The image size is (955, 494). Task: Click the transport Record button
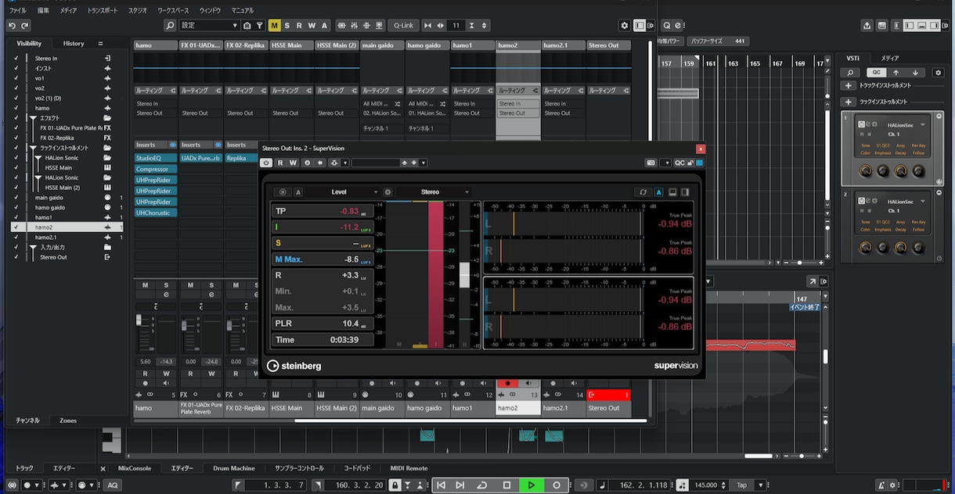tap(557, 485)
